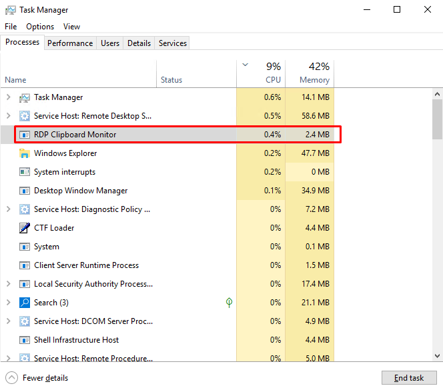This screenshot has width=443, height=392.
Task: Click the Local Security Authority Process icon
Action: [x=25, y=284]
